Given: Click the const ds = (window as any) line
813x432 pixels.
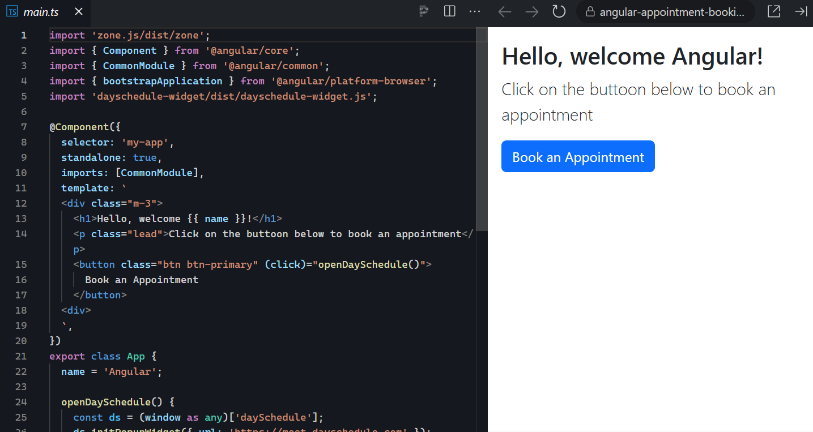Looking at the screenshot, I should [198, 417].
